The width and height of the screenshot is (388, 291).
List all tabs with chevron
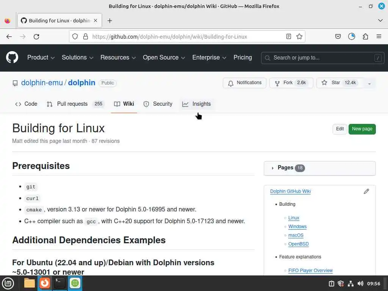pyautogui.click(x=380, y=20)
